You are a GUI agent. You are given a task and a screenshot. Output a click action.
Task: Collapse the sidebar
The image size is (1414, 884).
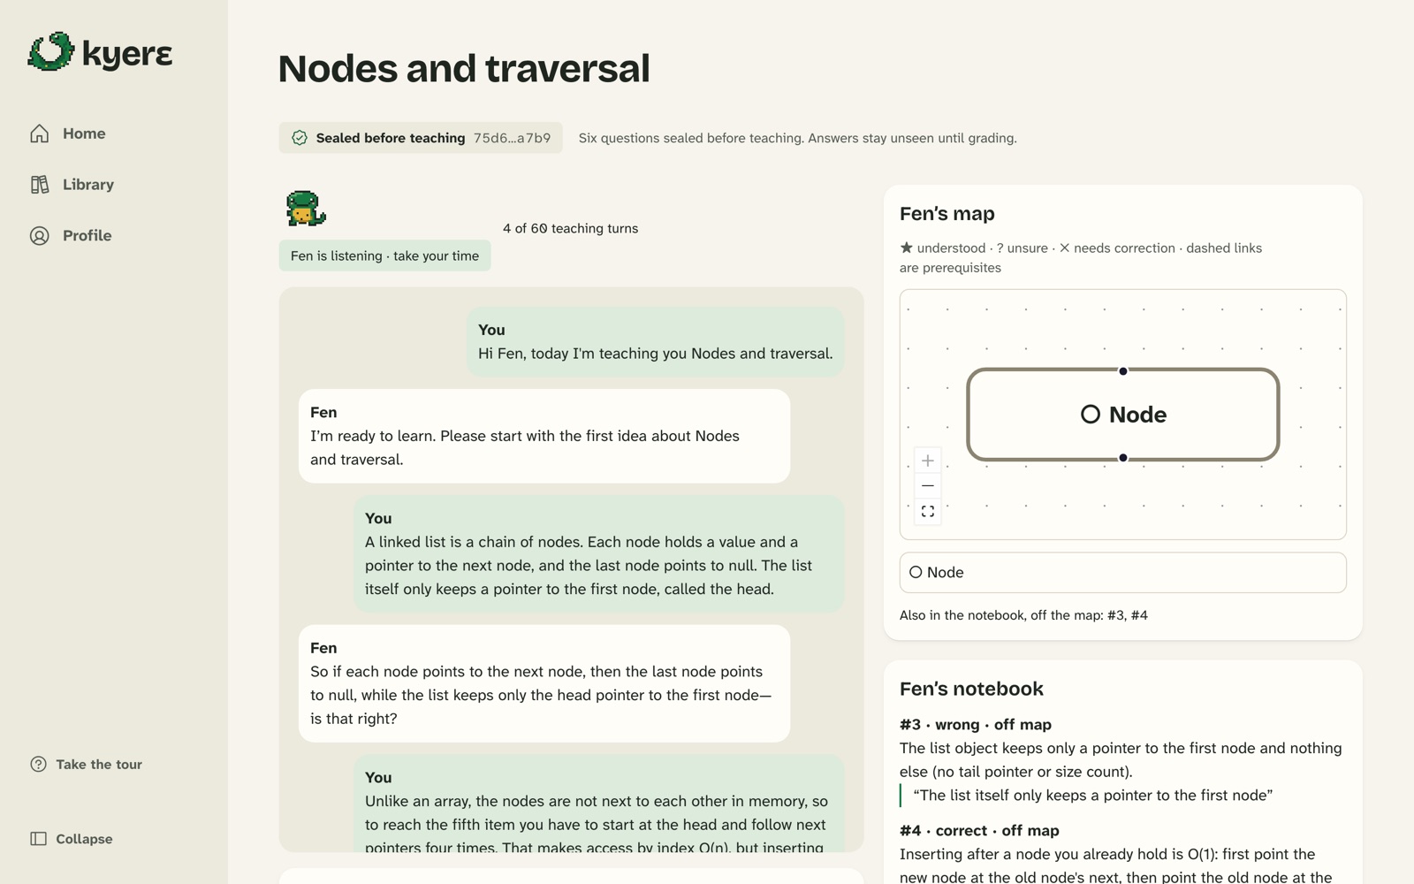(x=72, y=839)
